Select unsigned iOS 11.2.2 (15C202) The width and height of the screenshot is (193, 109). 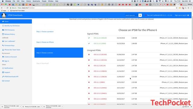click(100, 54)
